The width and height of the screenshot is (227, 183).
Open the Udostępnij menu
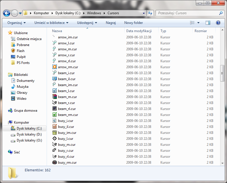point(87,23)
